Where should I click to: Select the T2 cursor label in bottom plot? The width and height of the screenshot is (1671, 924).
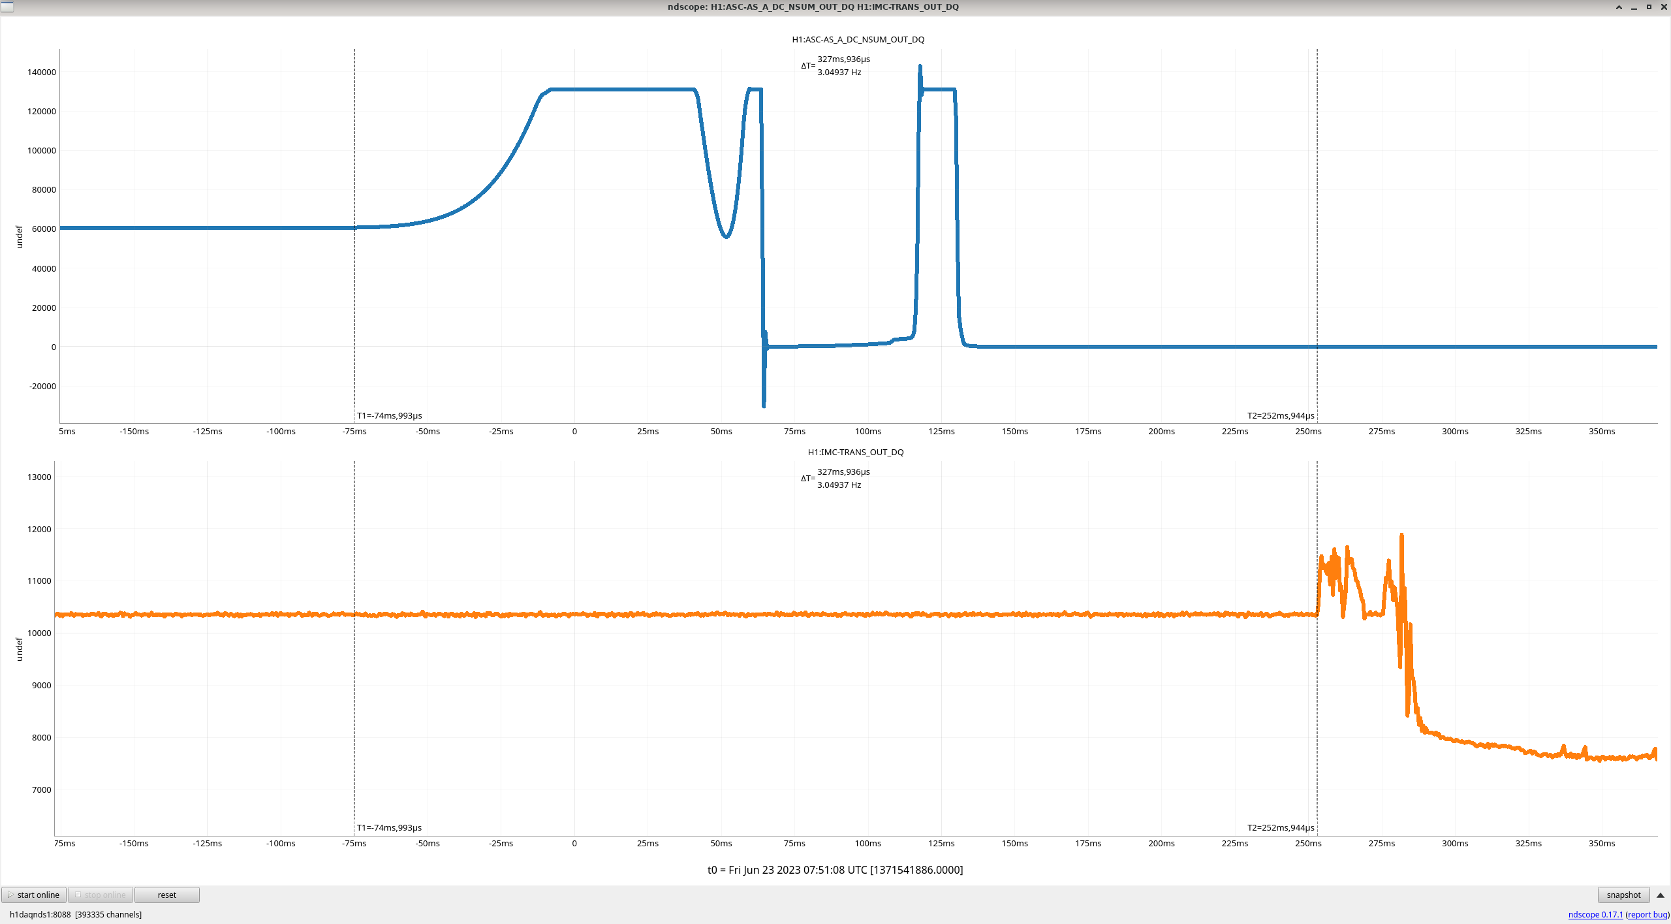tap(1280, 827)
